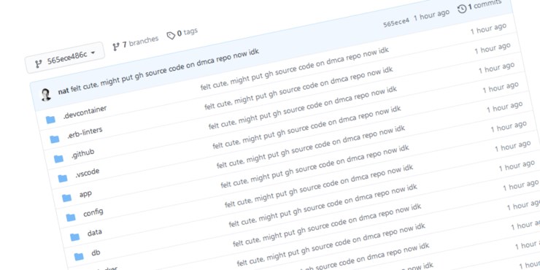This screenshot has width=540, height=270.
Task: Click the branch icon beside 7 branches
Action: [x=116, y=46]
